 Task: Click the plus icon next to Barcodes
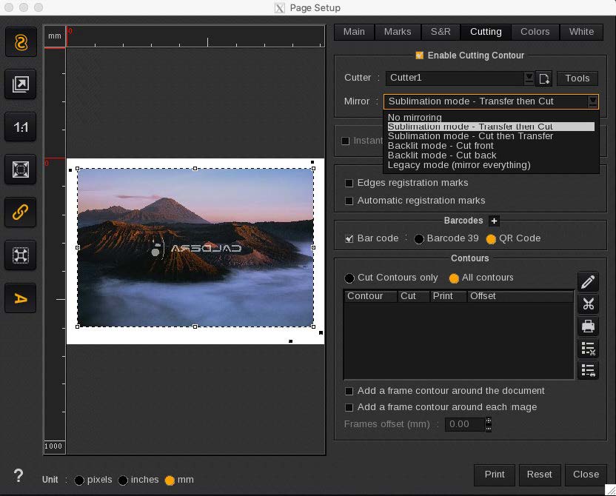point(494,221)
